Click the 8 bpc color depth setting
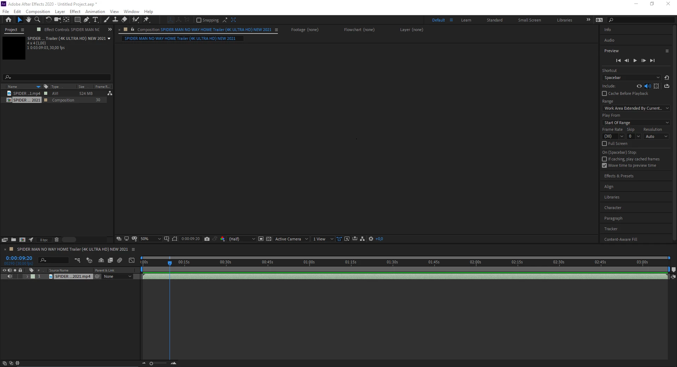The width and height of the screenshot is (677, 367). [44, 240]
